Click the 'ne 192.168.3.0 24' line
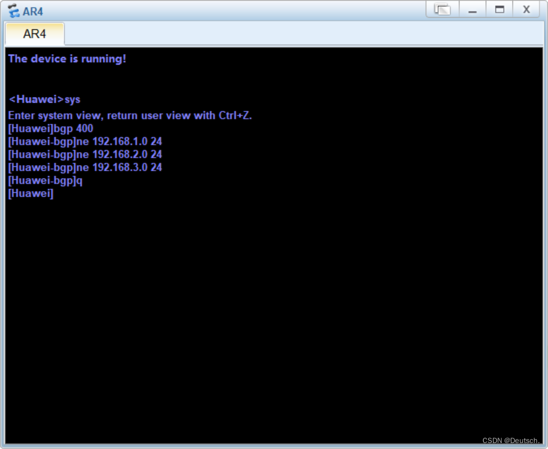The height and width of the screenshot is (449, 548). 85,167
